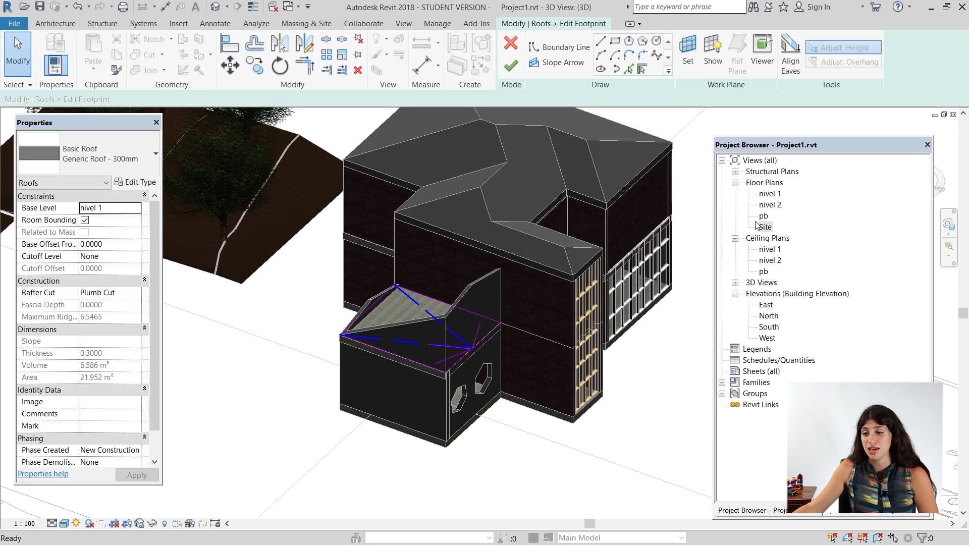This screenshot has height=545, width=969.
Task: Open the Roofs type selector dropdown
Action: (x=106, y=183)
